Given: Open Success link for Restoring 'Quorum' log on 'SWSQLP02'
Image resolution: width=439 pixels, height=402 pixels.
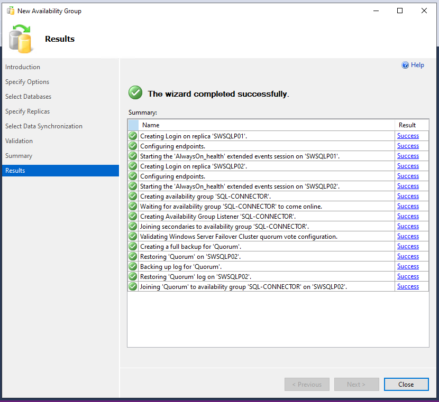Looking at the screenshot, I should pyautogui.click(x=408, y=276).
